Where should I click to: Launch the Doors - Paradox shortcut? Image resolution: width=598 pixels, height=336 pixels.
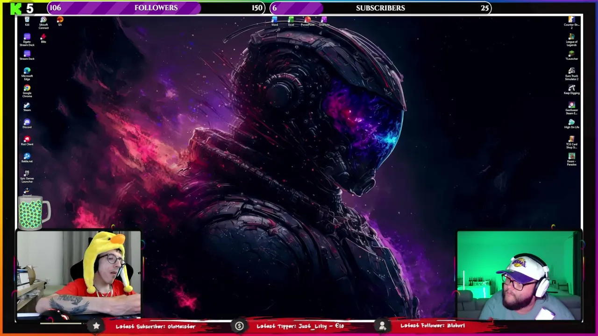pos(571,159)
